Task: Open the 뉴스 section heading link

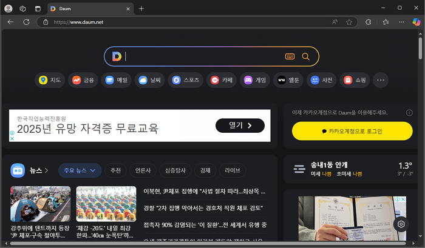Action: [38, 170]
